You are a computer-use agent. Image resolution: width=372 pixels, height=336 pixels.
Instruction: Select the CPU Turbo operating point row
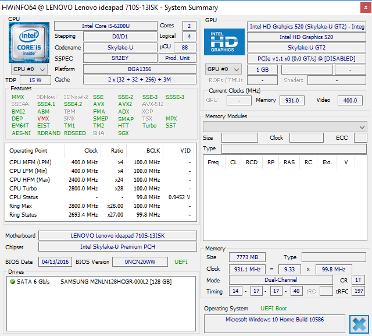pyautogui.click(x=24, y=189)
